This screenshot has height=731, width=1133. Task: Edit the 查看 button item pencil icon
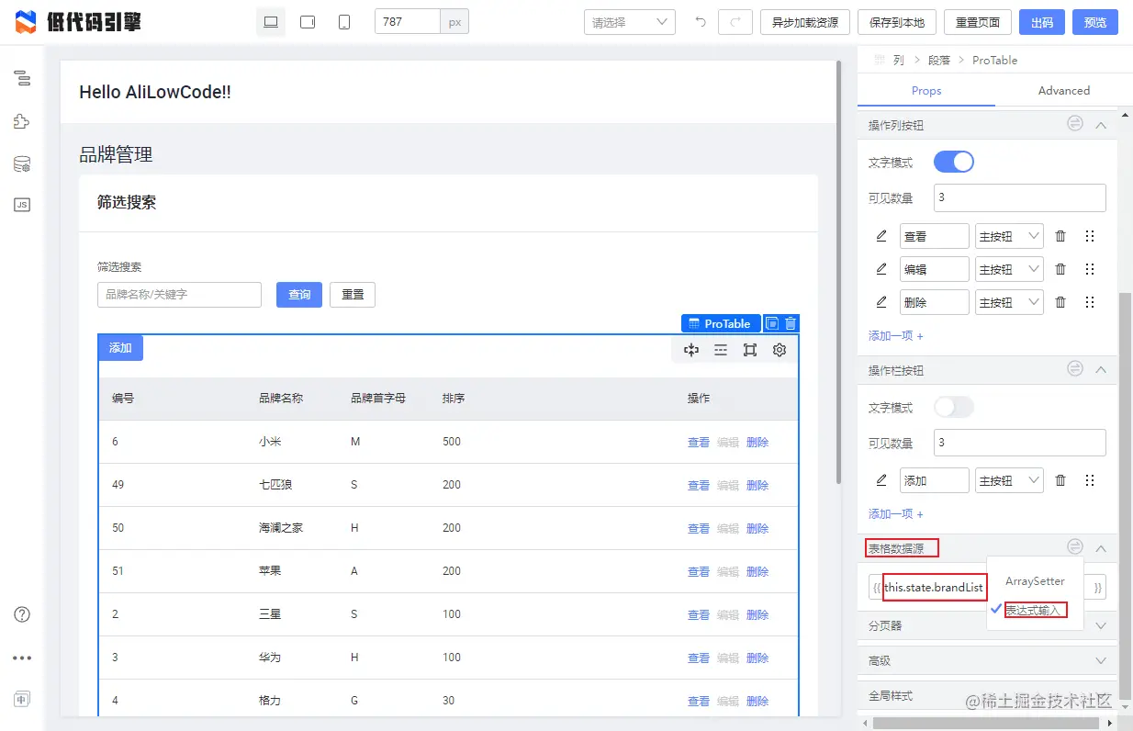[x=881, y=236]
